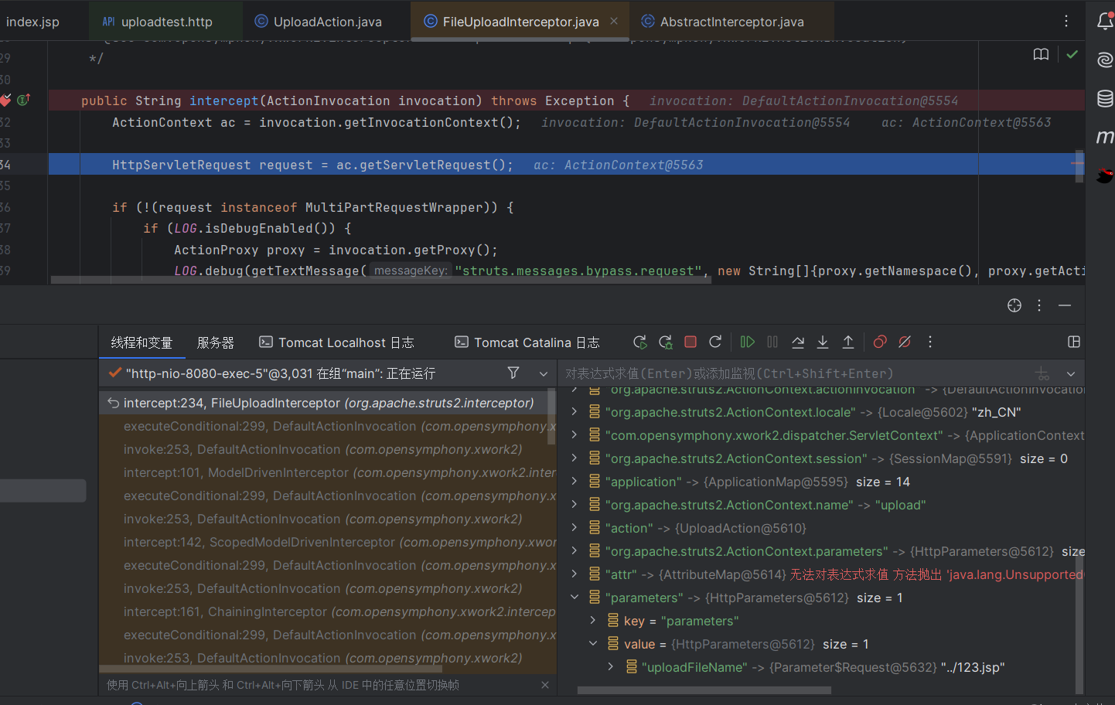Viewport: 1115px width, 705px height.
Task: Select the 线程和变量 debug tab
Action: [x=142, y=342]
